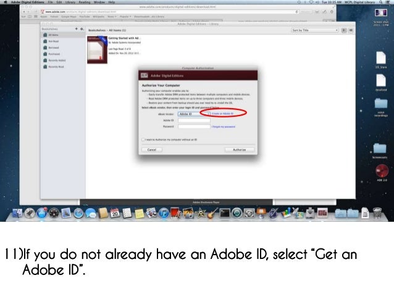
Task: Switch library to thumbnail view
Action: point(344,30)
